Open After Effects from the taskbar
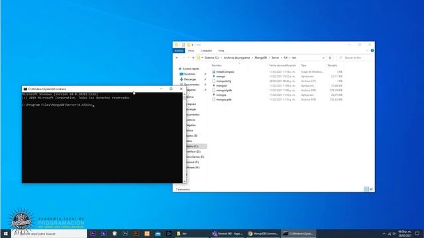This screenshot has height=238, width=424. (93, 233)
